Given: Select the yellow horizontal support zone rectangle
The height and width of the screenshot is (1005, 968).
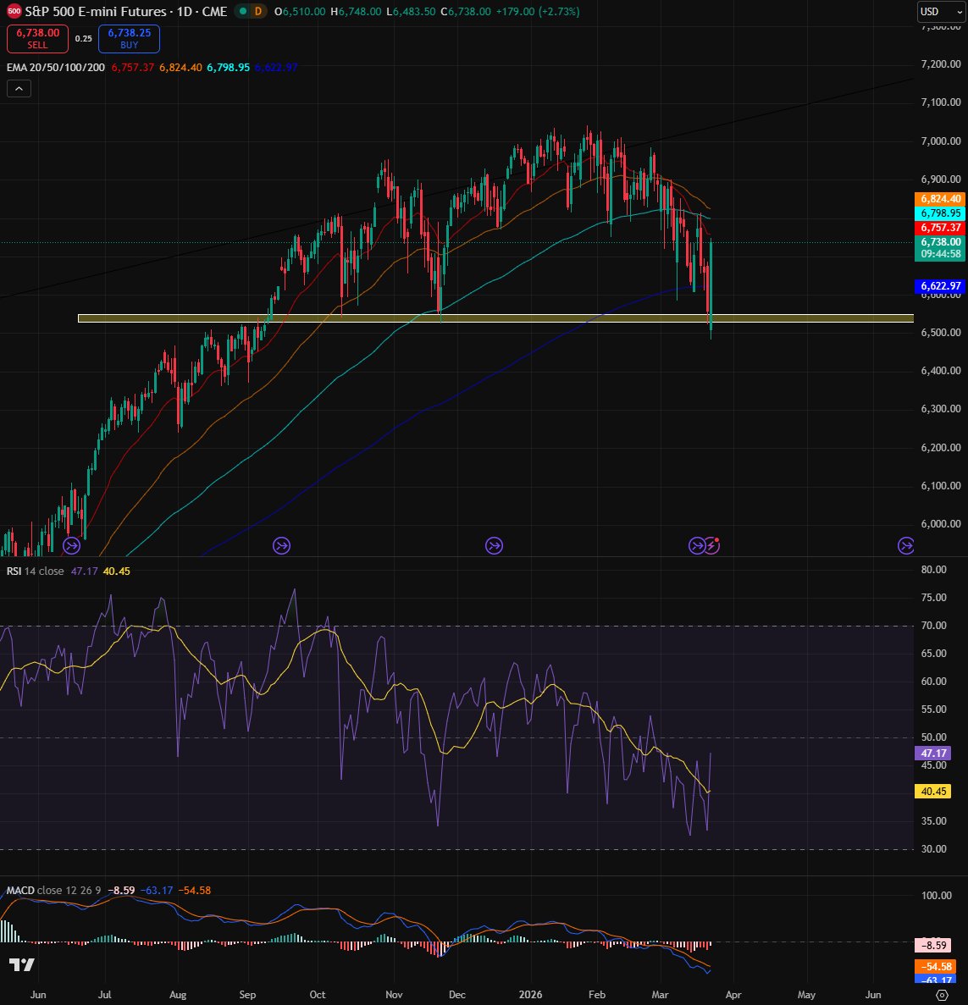Looking at the screenshot, I should (x=495, y=318).
